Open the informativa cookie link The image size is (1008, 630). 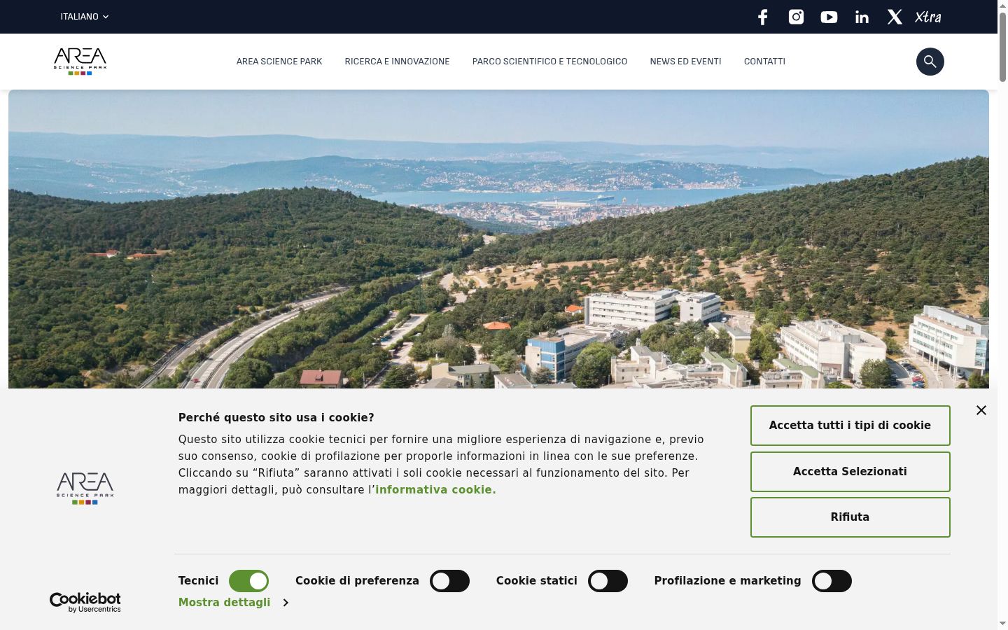(435, 490)
